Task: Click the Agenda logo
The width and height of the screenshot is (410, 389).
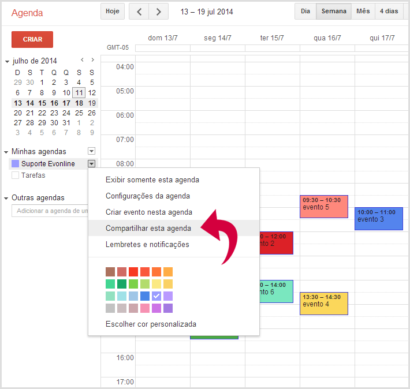Action: pyautogui.click(x=27, y=13)
